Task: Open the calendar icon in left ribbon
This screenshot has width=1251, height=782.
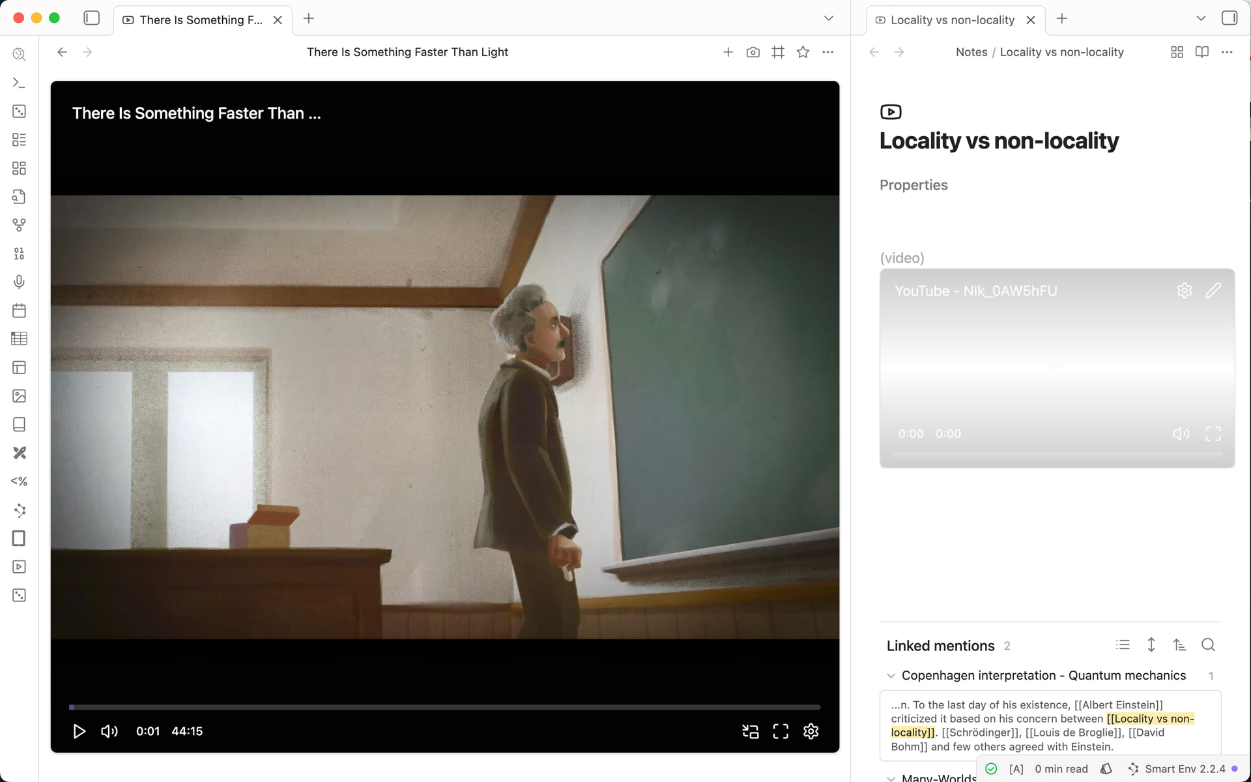Action: (x=19, y=310)
